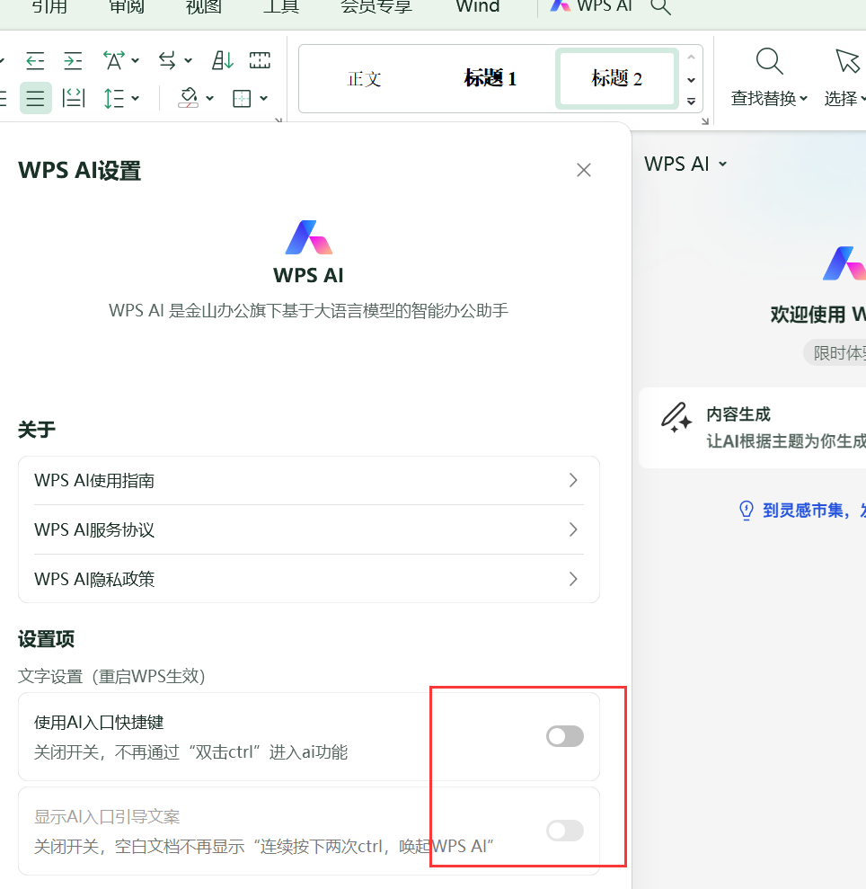Open the line spacing dropdown arrow

coord(136,98)
